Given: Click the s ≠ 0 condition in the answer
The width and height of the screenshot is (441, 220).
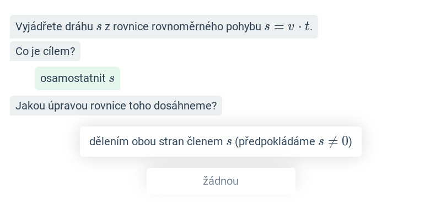Looking at the screenshot, I should [x=334, y=141].
